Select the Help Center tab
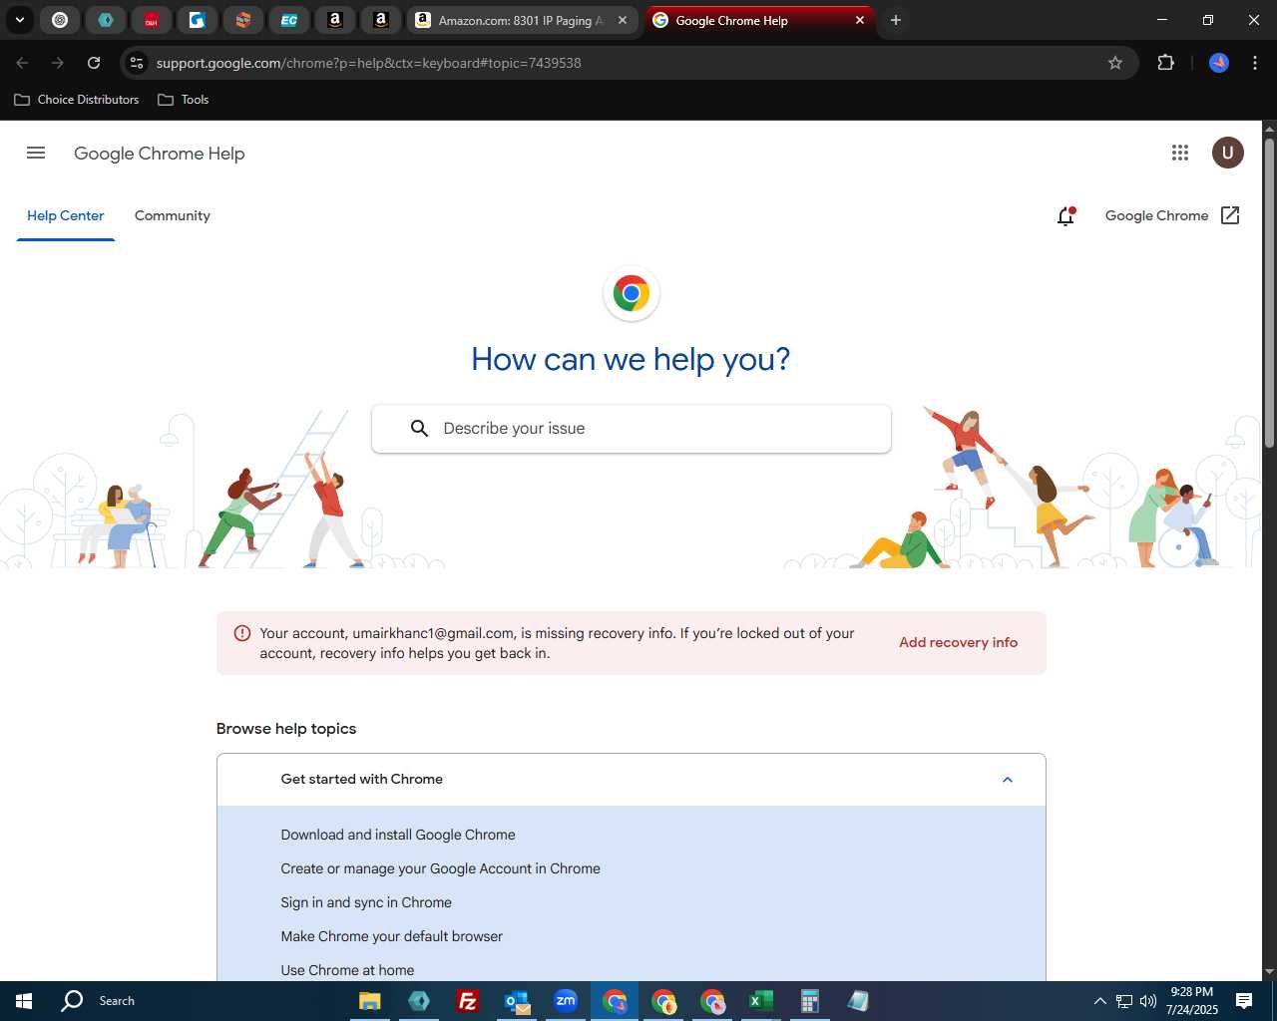 (x=66, y=215)
